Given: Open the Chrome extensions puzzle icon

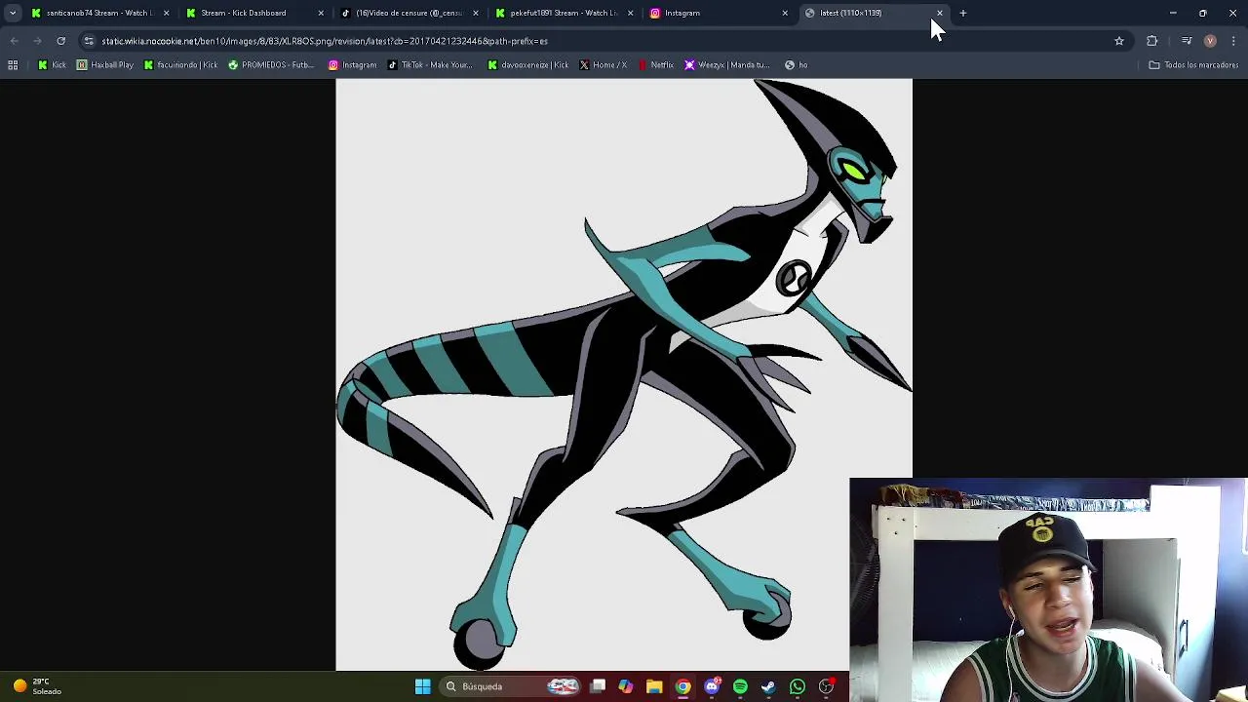Looking at the screenshot, I should (1152, 41).
